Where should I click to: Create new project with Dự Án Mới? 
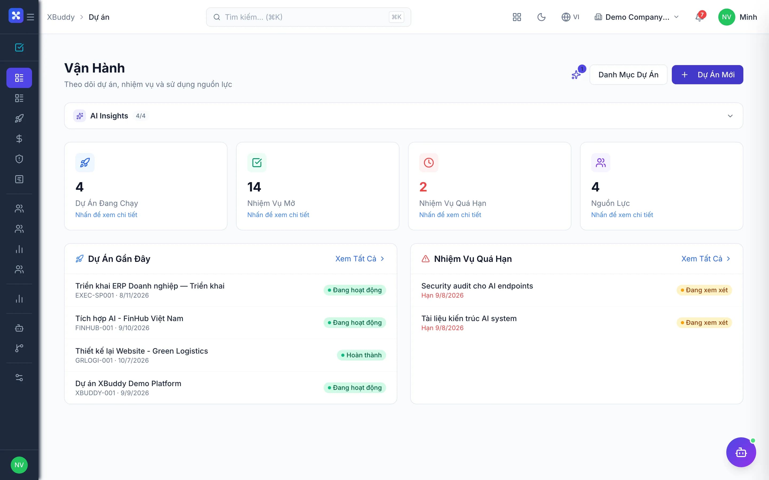(707, 75)
